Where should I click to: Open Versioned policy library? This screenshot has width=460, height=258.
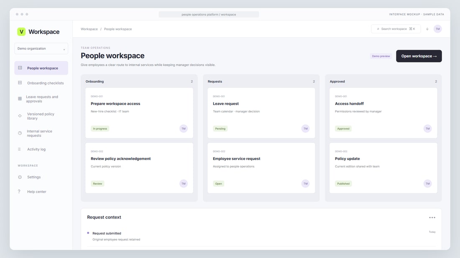pos(41,116)
